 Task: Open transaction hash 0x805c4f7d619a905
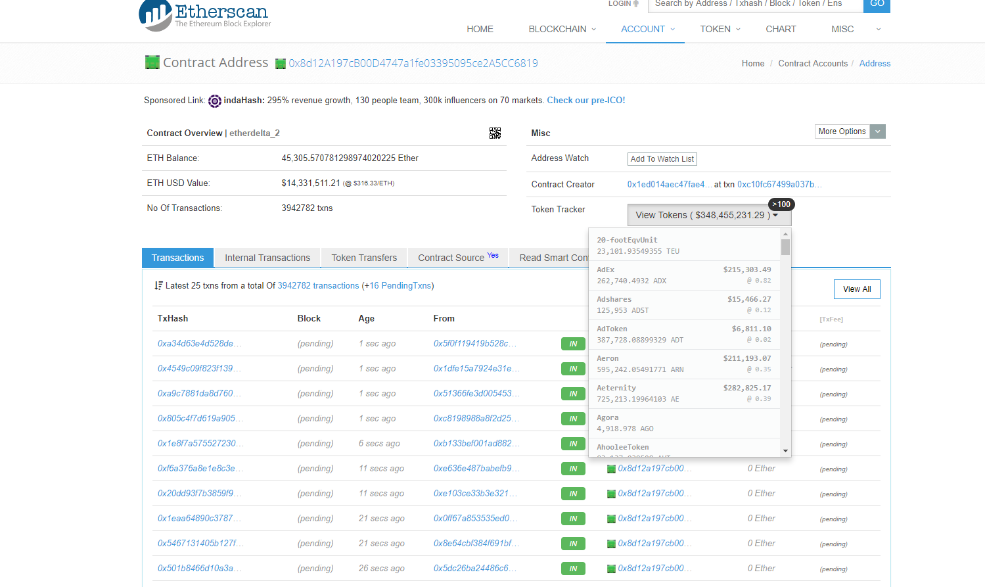coord(199,419)
